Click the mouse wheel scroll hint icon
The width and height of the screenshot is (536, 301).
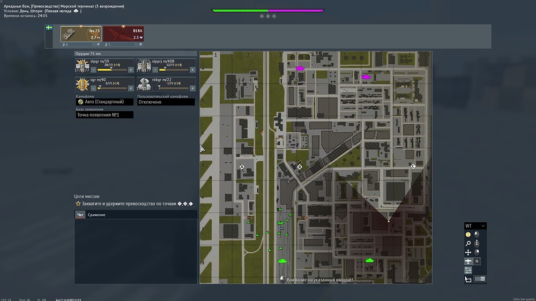click(477, 243)
